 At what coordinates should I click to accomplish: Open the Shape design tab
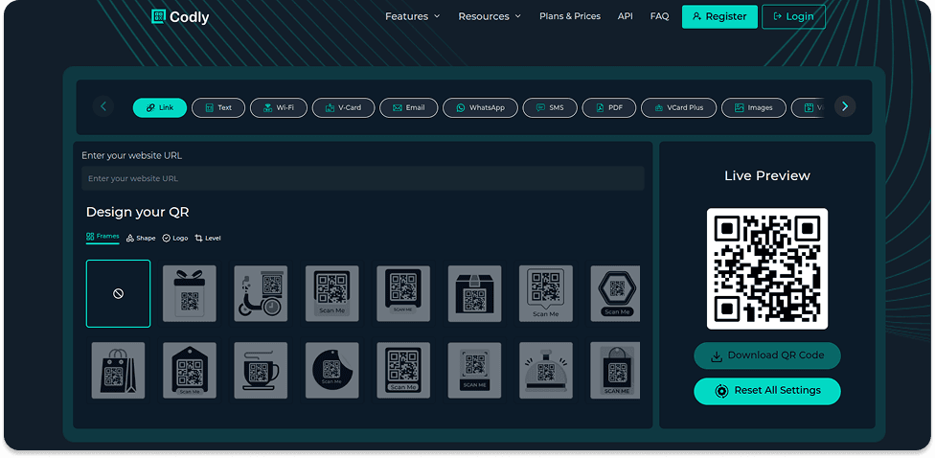[x=141, y=238]
